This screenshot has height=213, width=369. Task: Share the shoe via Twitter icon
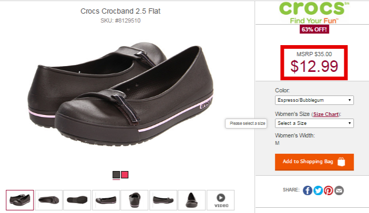pos(318,190)
